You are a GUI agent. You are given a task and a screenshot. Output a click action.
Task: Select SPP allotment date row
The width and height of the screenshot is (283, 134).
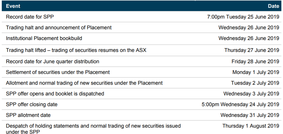point(141,115)
